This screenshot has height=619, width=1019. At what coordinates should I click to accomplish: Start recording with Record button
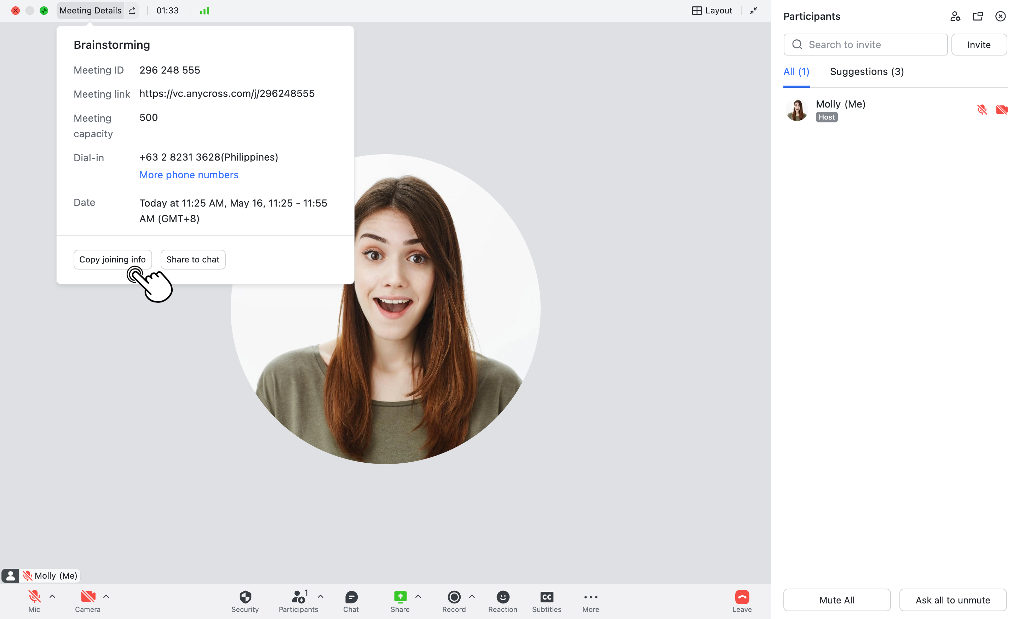[454, 601]
